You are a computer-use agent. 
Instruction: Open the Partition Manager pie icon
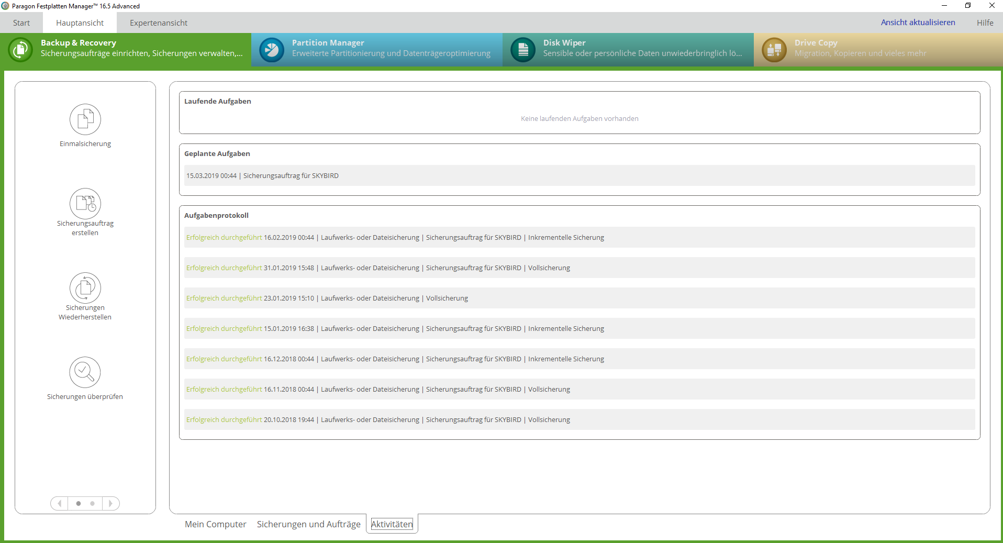pos(272,50)
